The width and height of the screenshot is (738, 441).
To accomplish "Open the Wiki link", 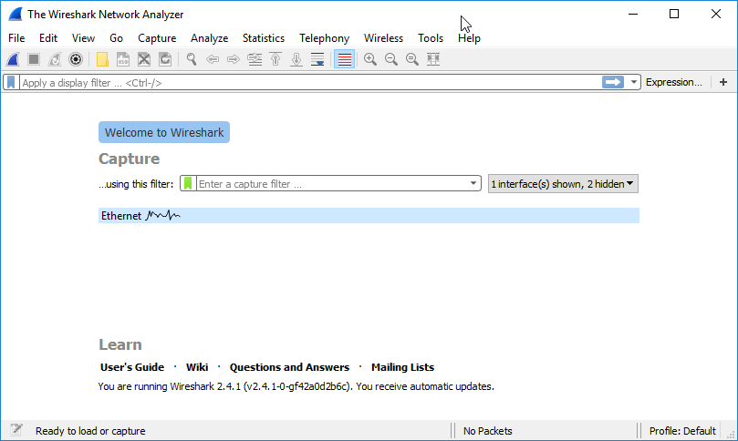I will (197, 367).
